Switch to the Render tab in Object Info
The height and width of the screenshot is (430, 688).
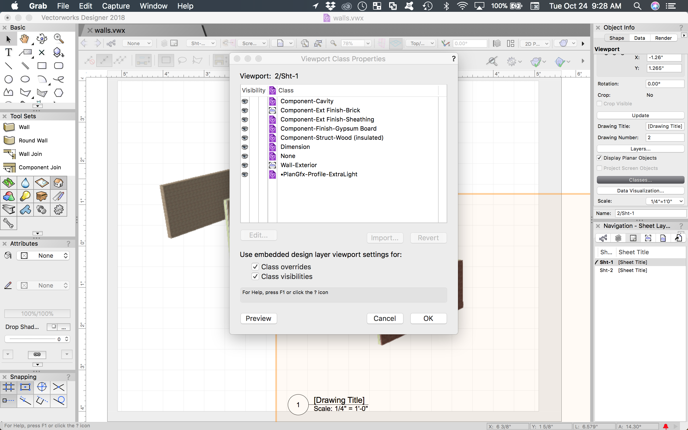(x=663, y=38)
